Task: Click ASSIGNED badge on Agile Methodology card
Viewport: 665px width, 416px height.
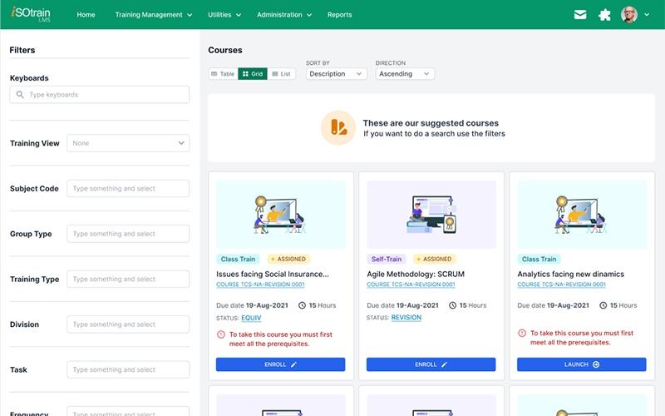Action: [434, 259]
